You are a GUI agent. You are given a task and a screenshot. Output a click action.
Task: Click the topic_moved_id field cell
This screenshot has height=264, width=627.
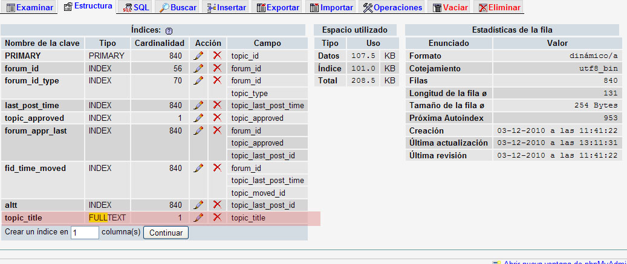[267, 193]
